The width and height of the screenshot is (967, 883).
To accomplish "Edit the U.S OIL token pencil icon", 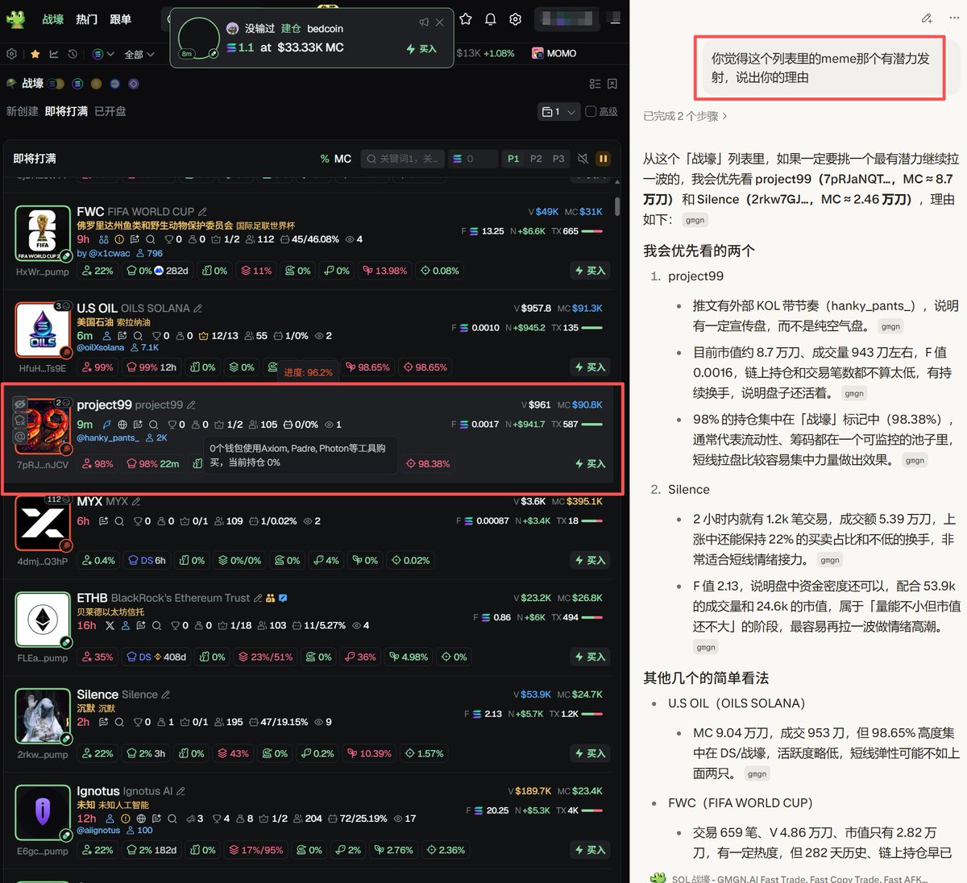I will 198,309.
